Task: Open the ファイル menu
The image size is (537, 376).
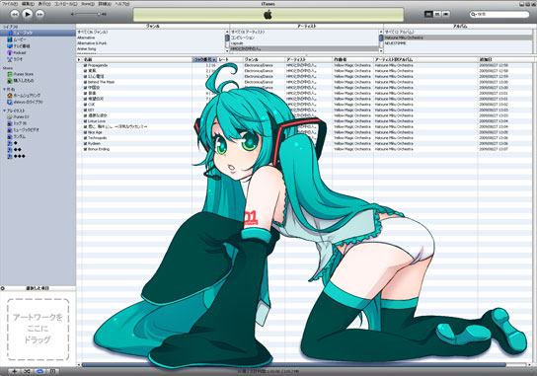Action: pos(10,4)
